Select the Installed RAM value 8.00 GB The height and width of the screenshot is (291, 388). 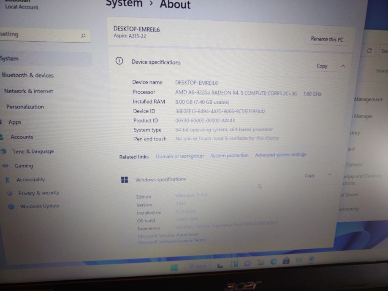point(202,102)
